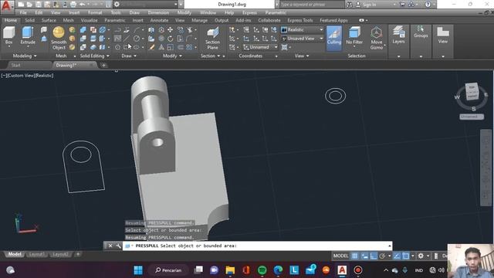The width and height of the screenshot is (494, 278).
Task: Open the File menu
Action: click(x=23, y=12)
